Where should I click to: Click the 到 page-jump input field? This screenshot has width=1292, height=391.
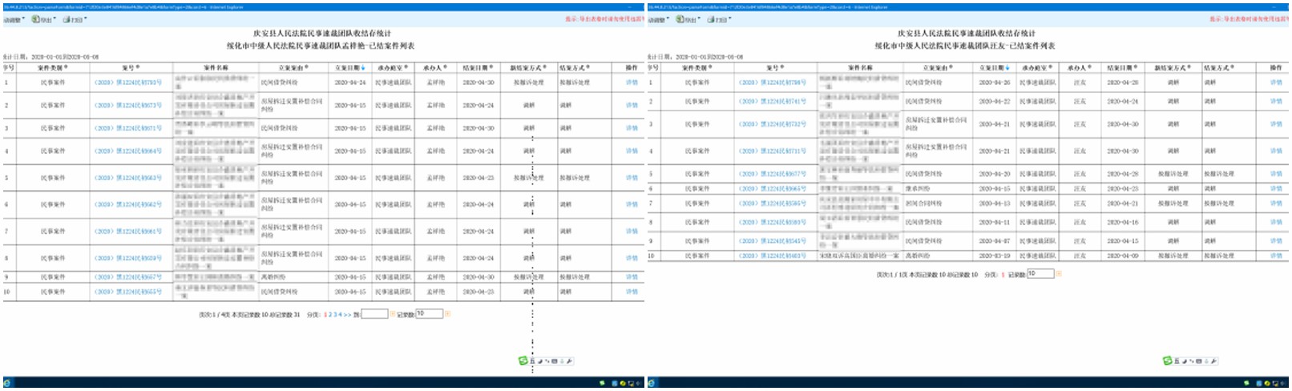tap(374, 314)
